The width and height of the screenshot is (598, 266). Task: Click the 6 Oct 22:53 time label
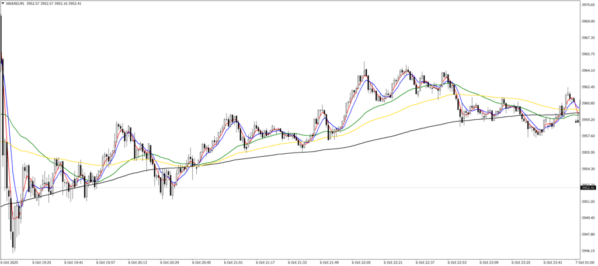(x=458, y=262)
